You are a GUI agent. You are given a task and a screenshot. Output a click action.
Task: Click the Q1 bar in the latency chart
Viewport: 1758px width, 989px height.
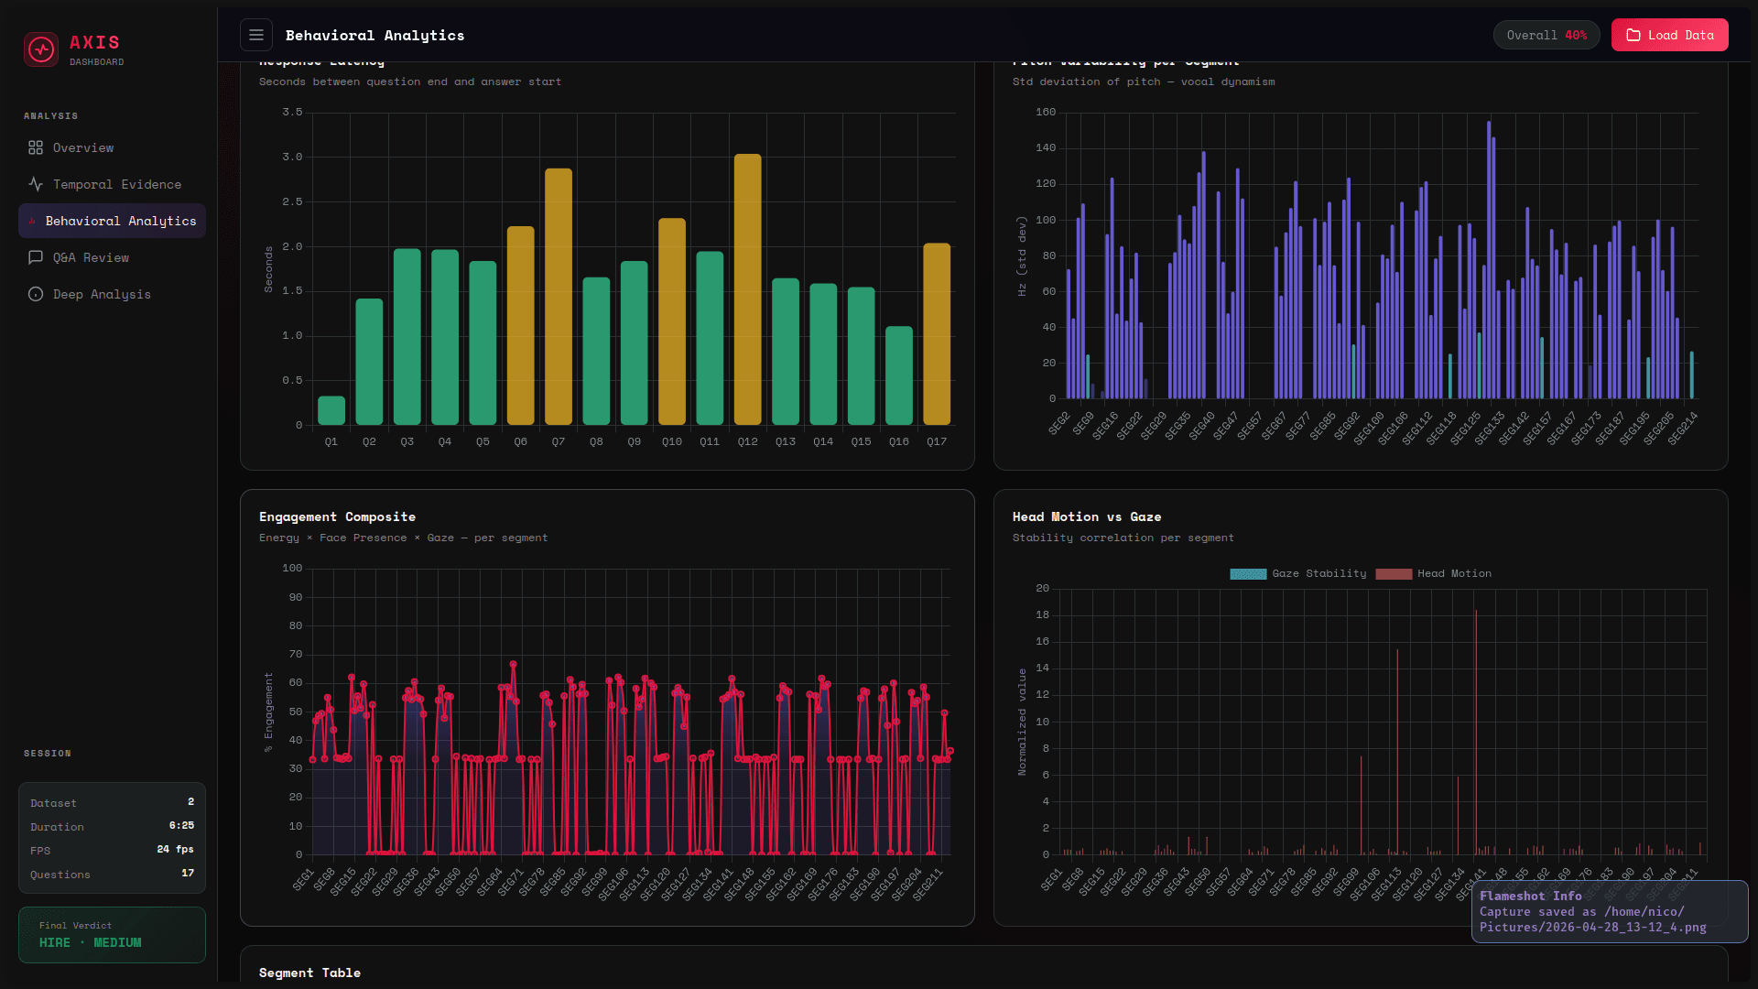coord(331,410)
